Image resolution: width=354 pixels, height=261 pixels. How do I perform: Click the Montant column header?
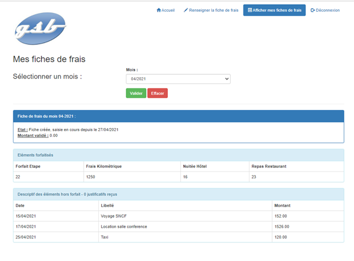283,205
